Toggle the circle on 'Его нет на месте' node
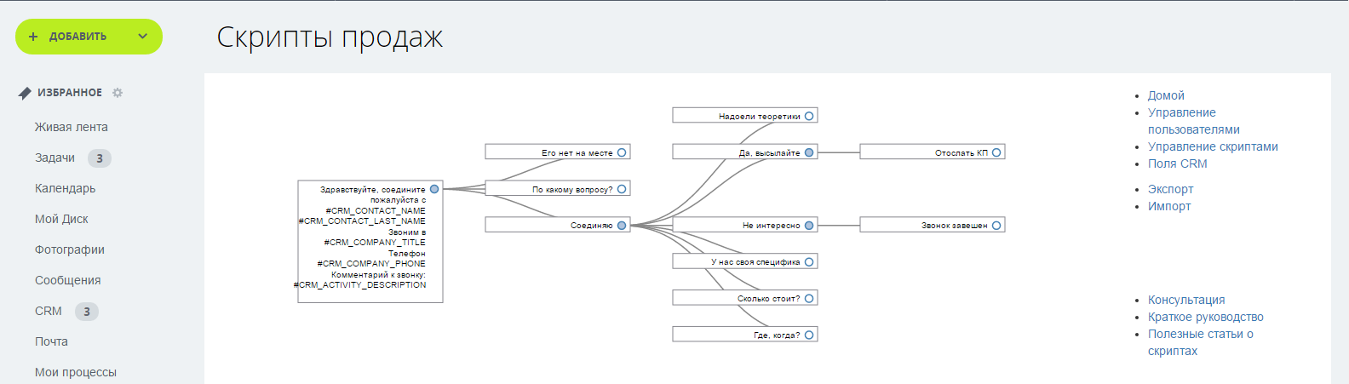The height and width of the screenshot is (384, 1349). click(x=622, y=152)
